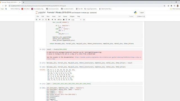
Task: Click the Python logo icon
Action: pyautogui.click(x=136, y=13)
